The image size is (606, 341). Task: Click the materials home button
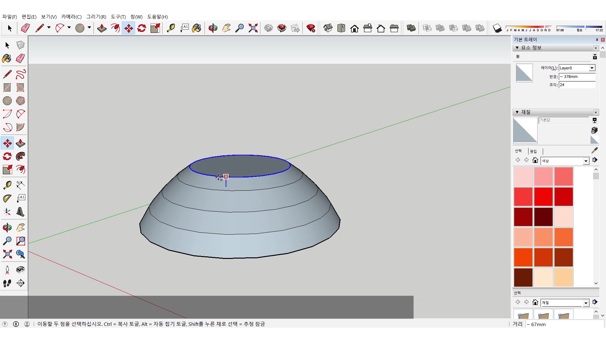coord(535,160)
